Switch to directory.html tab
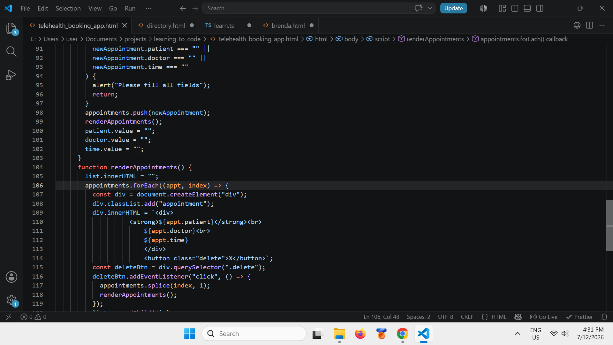 pos(166,25)
